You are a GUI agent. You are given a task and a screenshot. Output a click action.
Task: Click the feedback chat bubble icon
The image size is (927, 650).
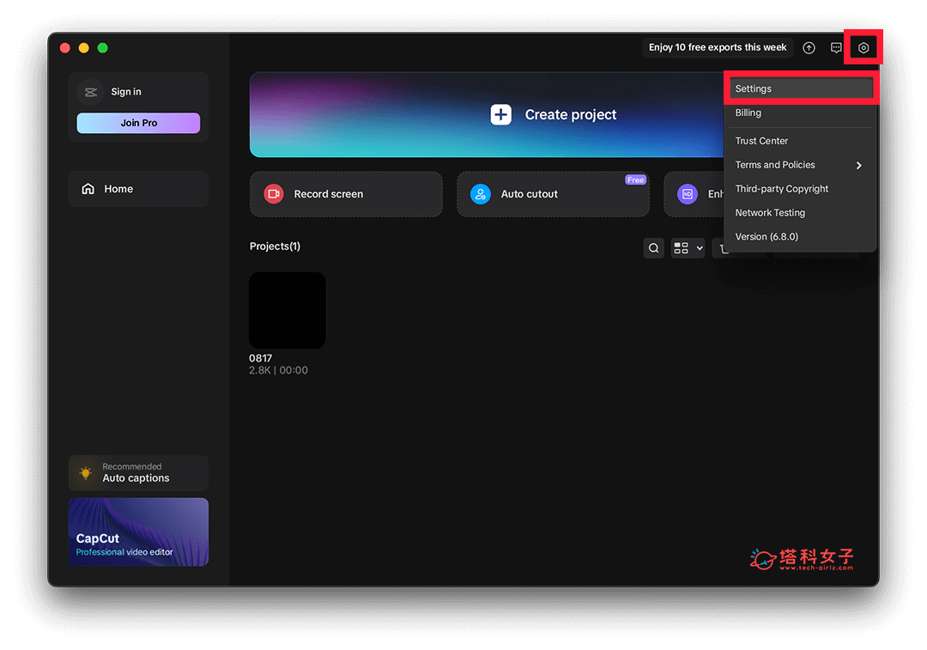pos(836,47)
